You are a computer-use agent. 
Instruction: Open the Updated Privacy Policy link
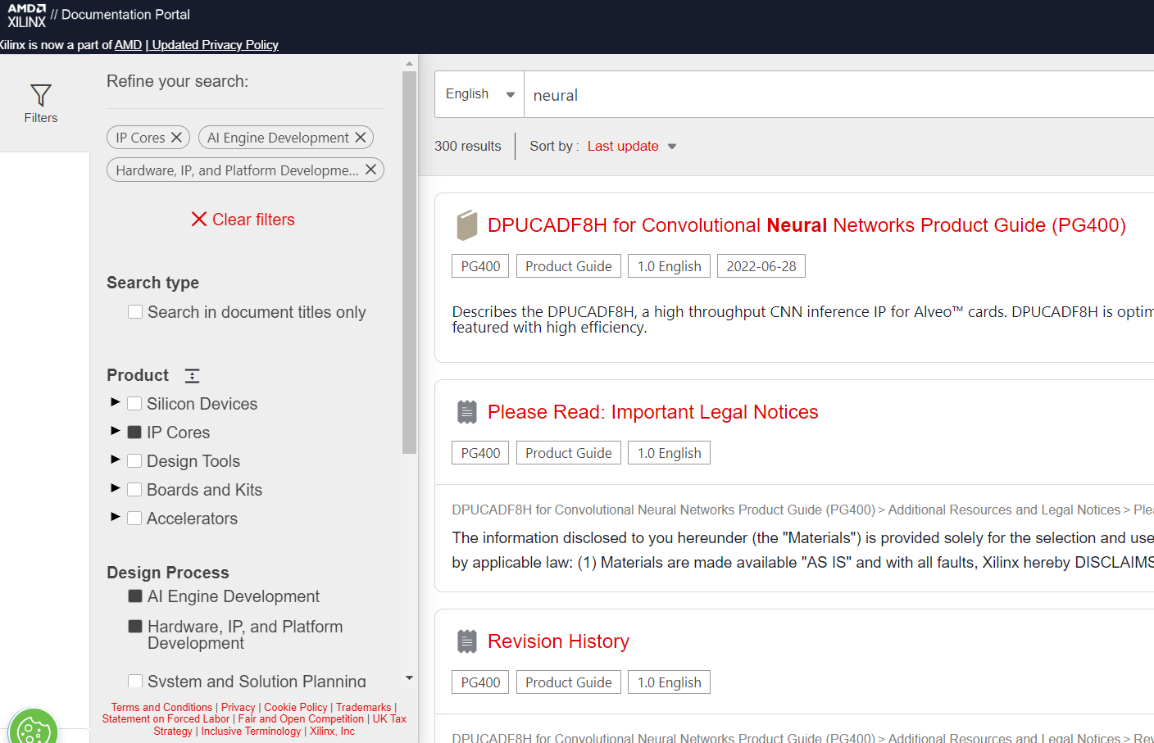(215, 45)
